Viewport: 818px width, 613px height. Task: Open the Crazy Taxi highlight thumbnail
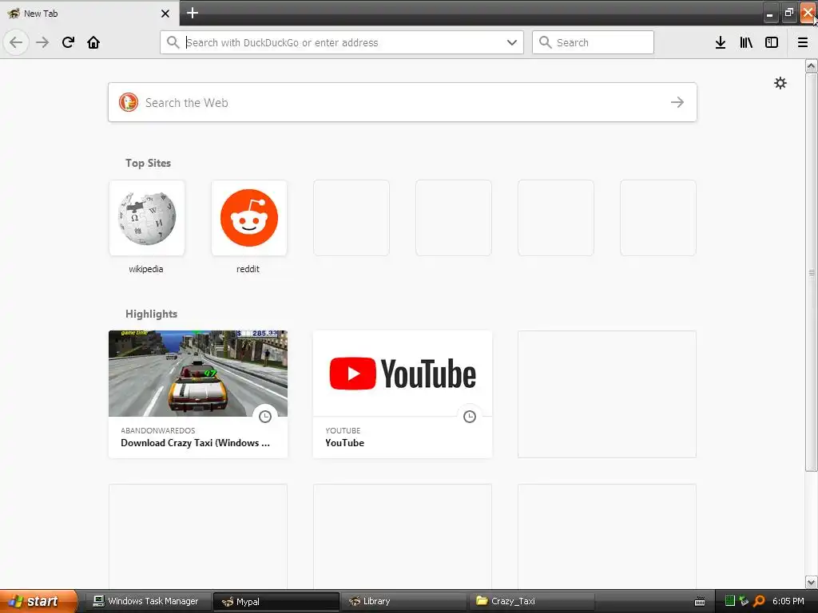click(x=198, y=374)
